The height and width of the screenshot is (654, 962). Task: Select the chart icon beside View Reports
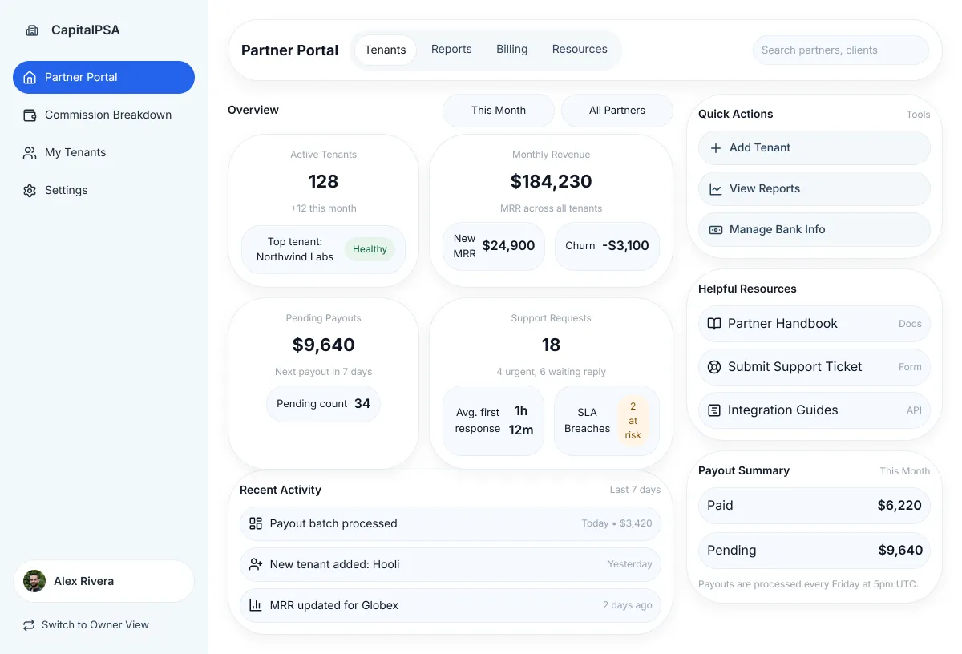click(x=715, y=189)
